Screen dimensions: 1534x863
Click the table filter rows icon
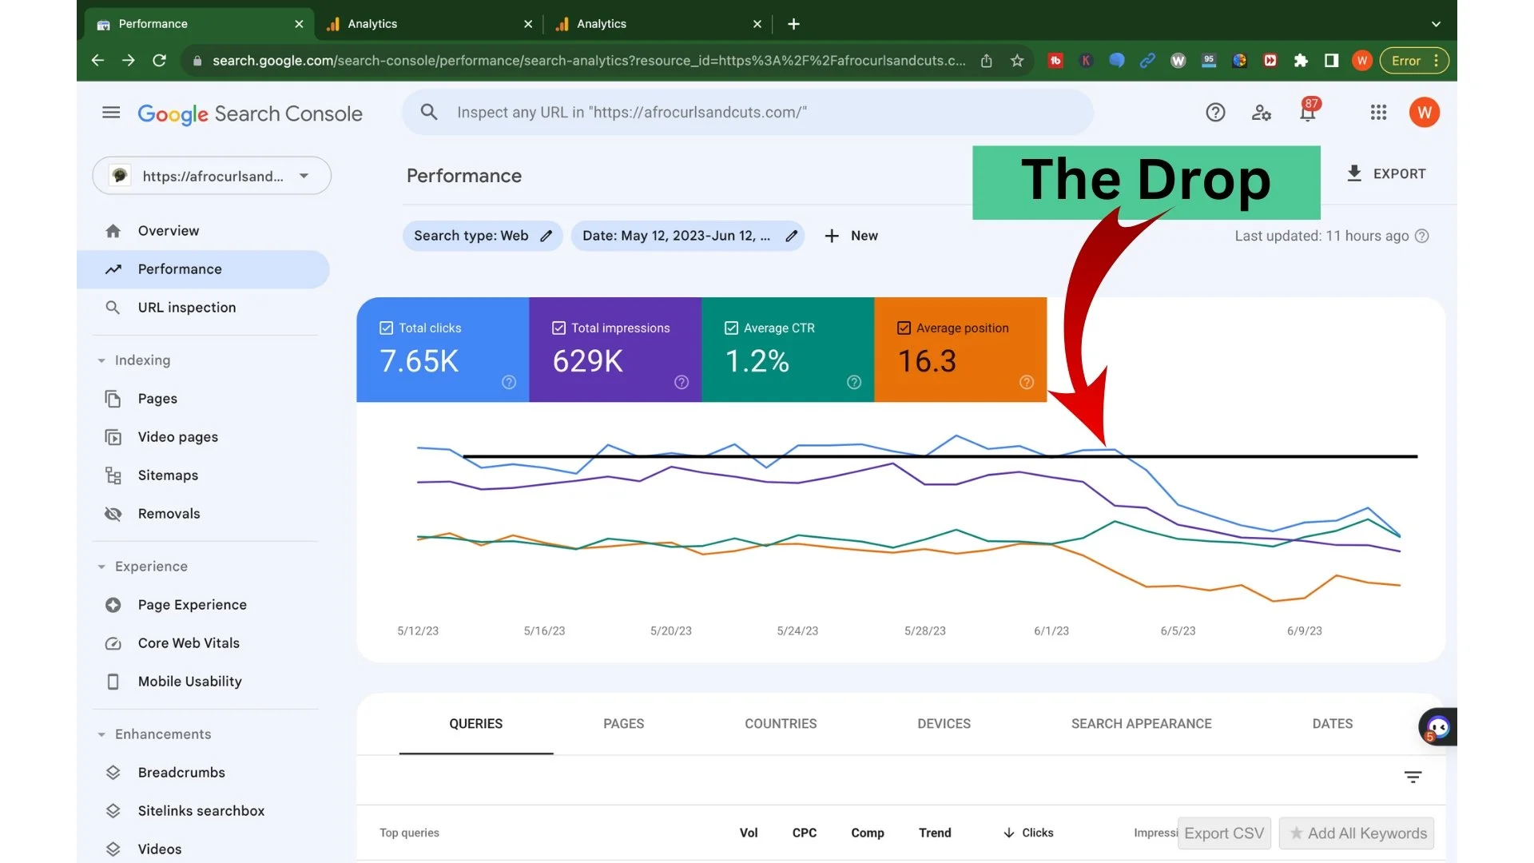click(1413, 777)
